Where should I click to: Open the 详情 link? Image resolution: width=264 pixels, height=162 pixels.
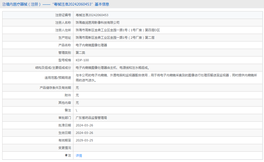click(79, 155)
